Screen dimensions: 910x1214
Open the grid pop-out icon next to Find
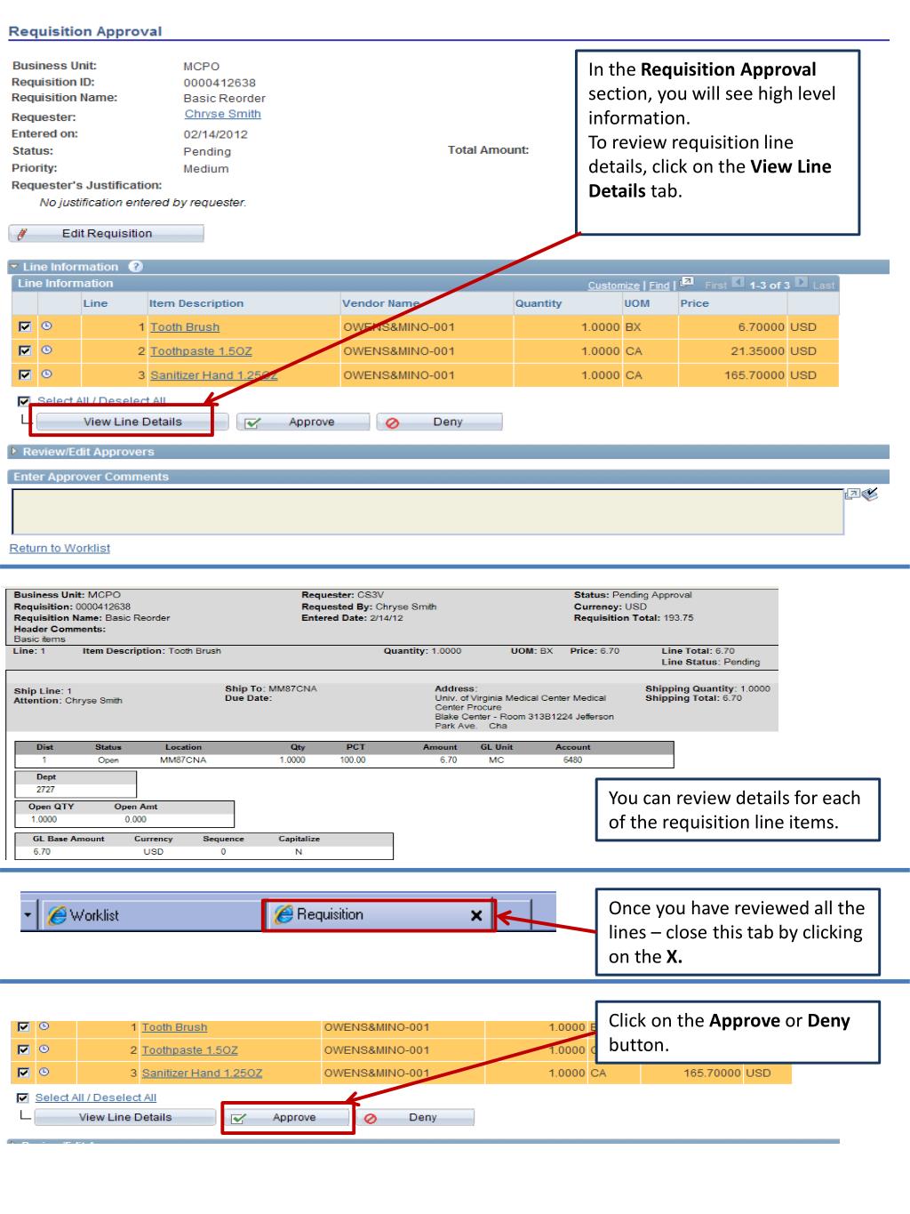pos(686,284)
